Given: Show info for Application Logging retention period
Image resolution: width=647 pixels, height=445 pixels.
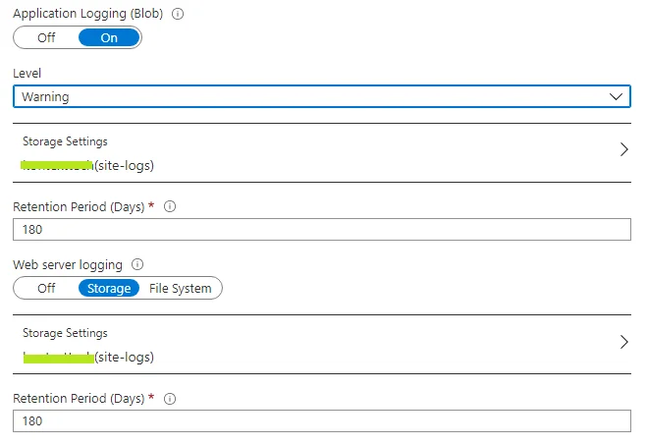Looking at the screenshot, I should (170, 207).
